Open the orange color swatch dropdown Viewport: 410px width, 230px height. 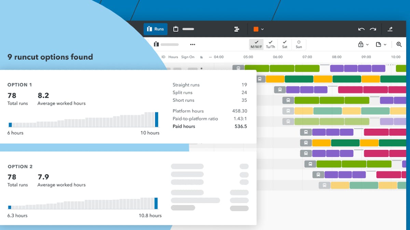coord(259,29)
